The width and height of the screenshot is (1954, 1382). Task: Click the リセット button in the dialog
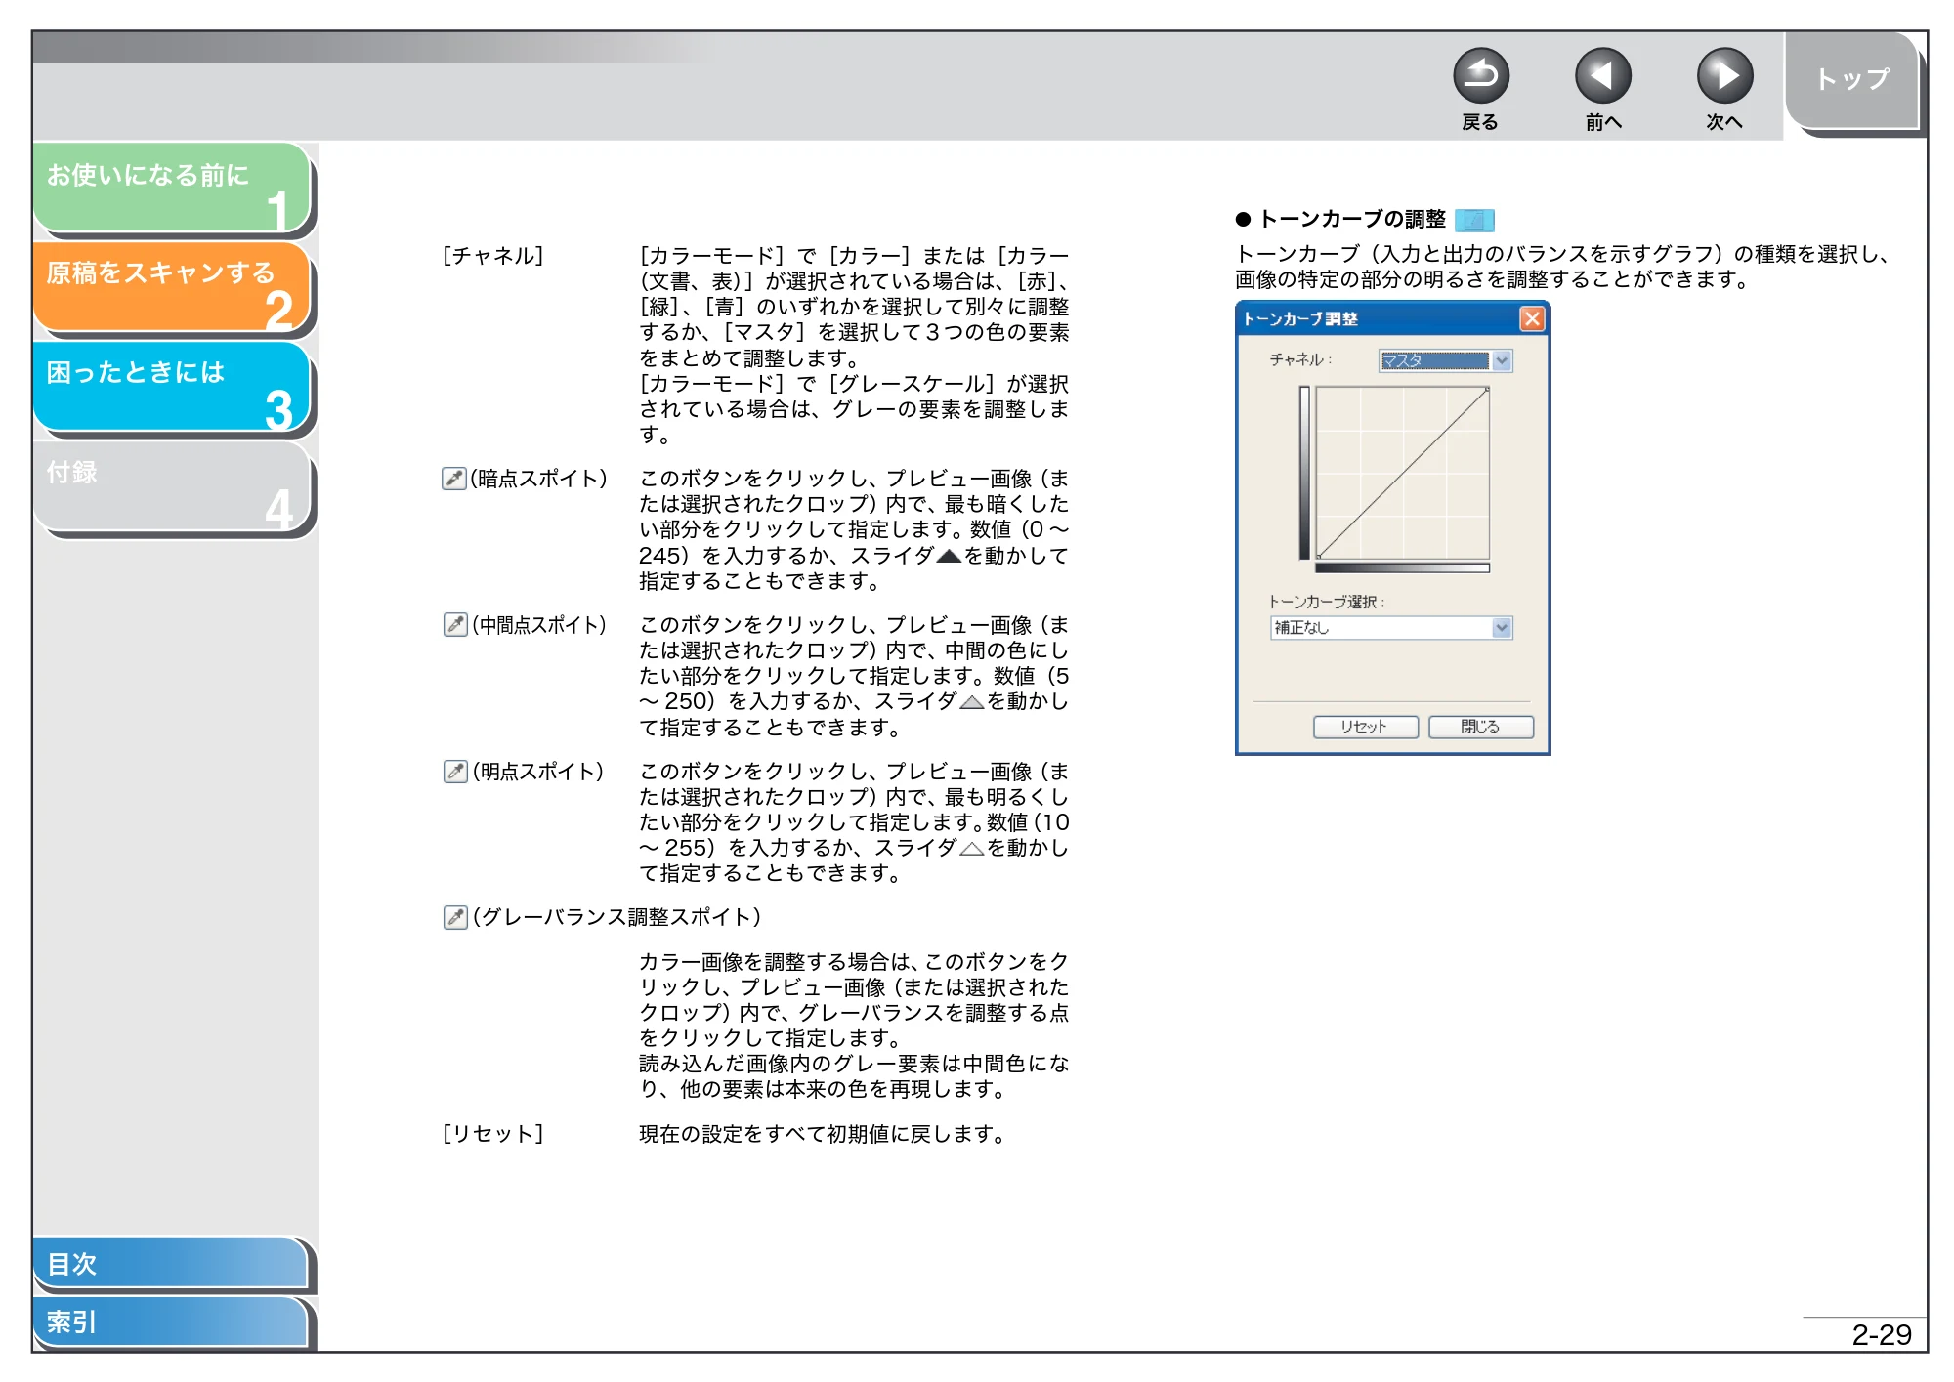pyautogui.click(x=1365, y=727)
